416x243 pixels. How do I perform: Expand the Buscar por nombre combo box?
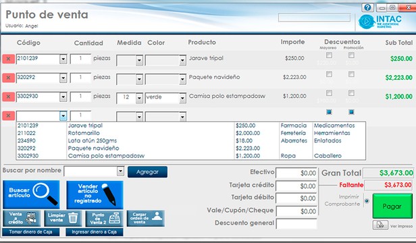(x=120, y=171)
